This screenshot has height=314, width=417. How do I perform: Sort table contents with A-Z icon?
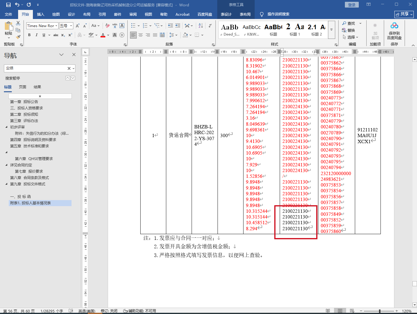pyautogui.click(x=201, y=26)
